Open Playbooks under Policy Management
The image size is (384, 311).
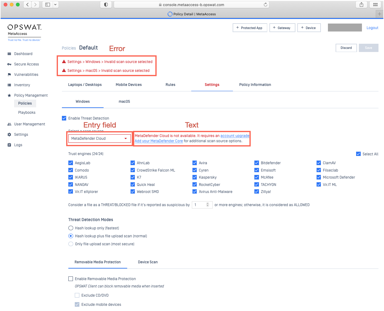[x=27, y=113]
